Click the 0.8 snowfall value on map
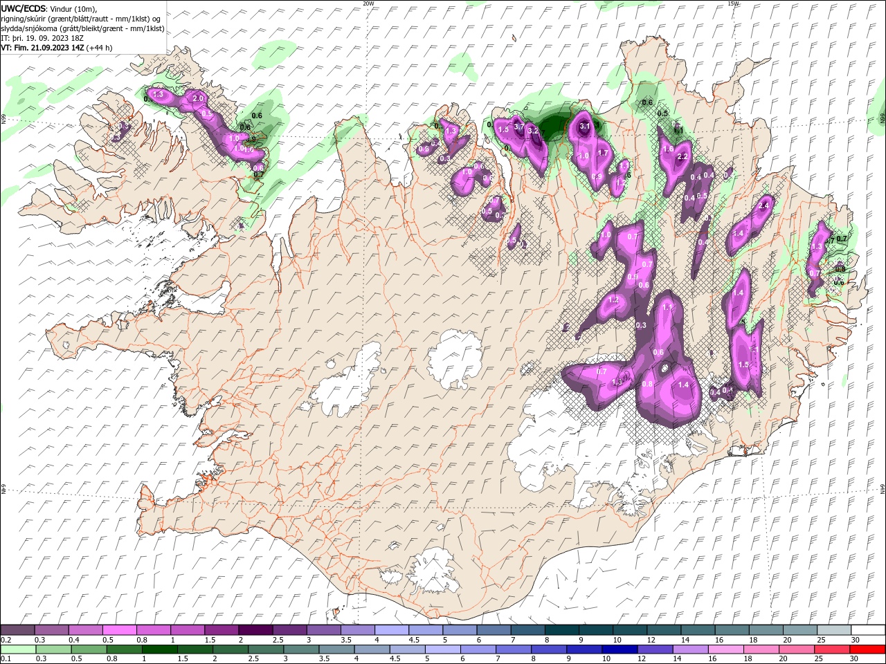The height and width of the screenshot is (664, 886). tap(648, 384)
